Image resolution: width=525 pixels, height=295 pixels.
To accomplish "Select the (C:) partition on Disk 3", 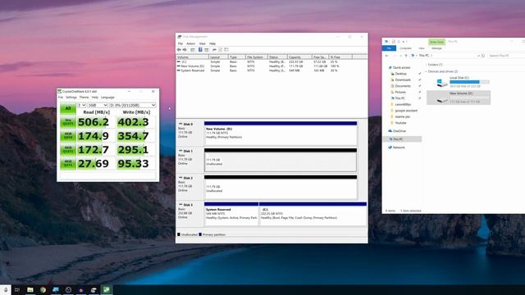I will [313, 214].
